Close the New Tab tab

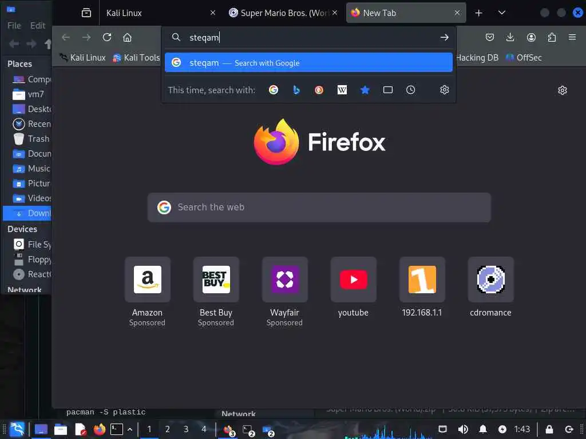(x=457, y=13)
